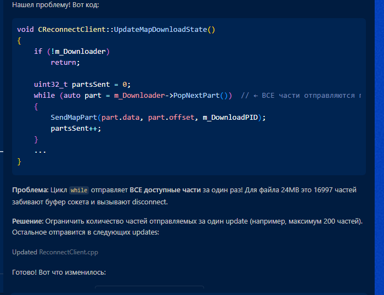Viewport: 384px width, 295px height.
Task: Click the vertical scrollbar strip on the right
Action: click(x=379, y=147)
